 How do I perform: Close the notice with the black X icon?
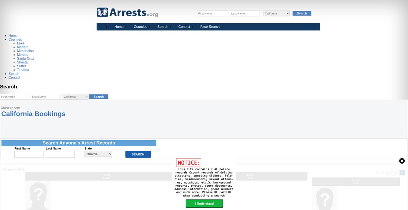pos(402,161)
